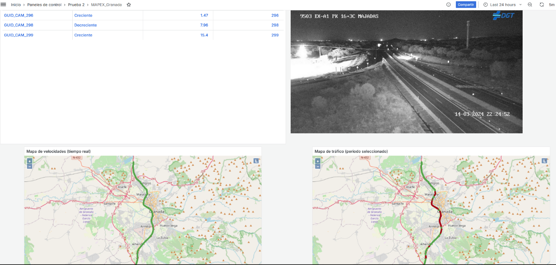Go to Inicio breadcrumb
Screen dimensions: 556x265
[x=16, y=5]
